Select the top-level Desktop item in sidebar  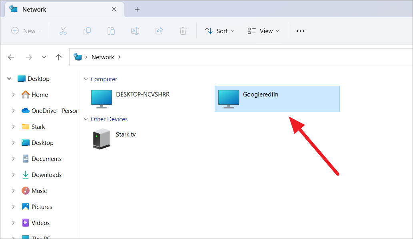click(34, 78)
